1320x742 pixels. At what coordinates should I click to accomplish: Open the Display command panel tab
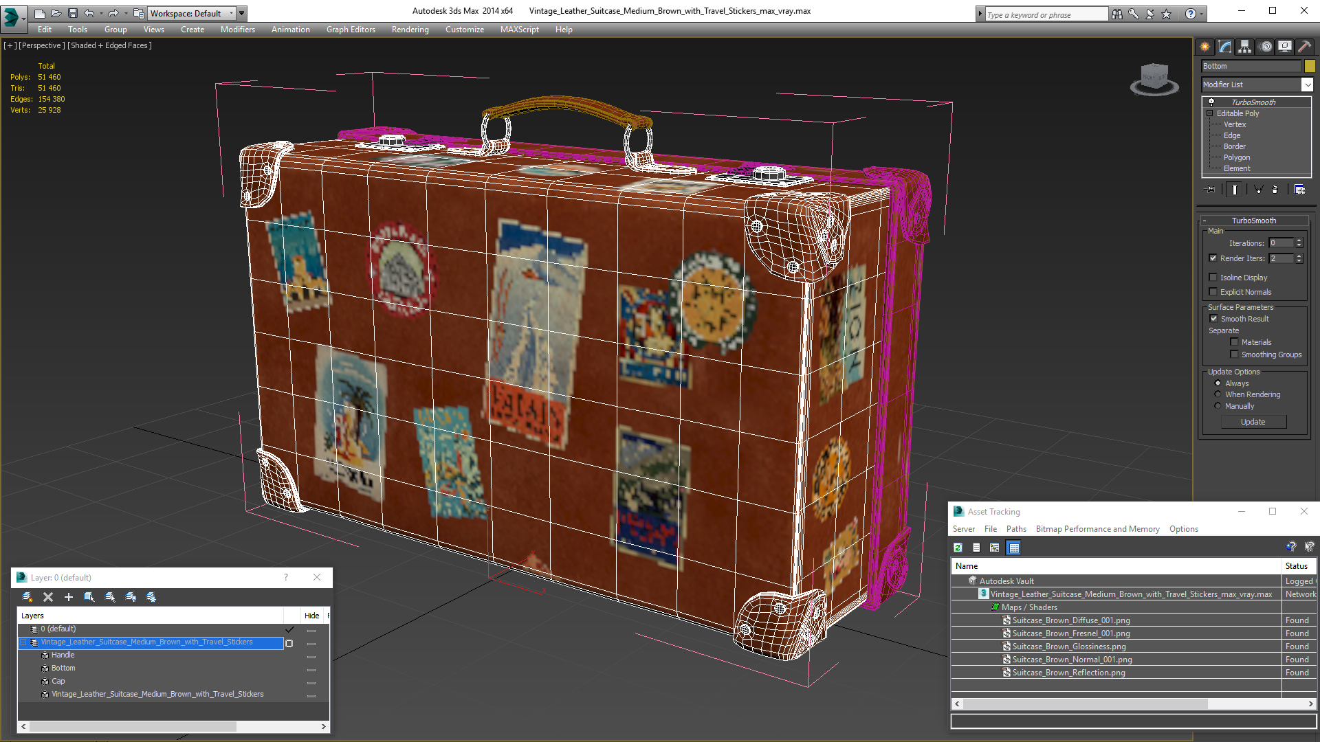point(1284,47)
